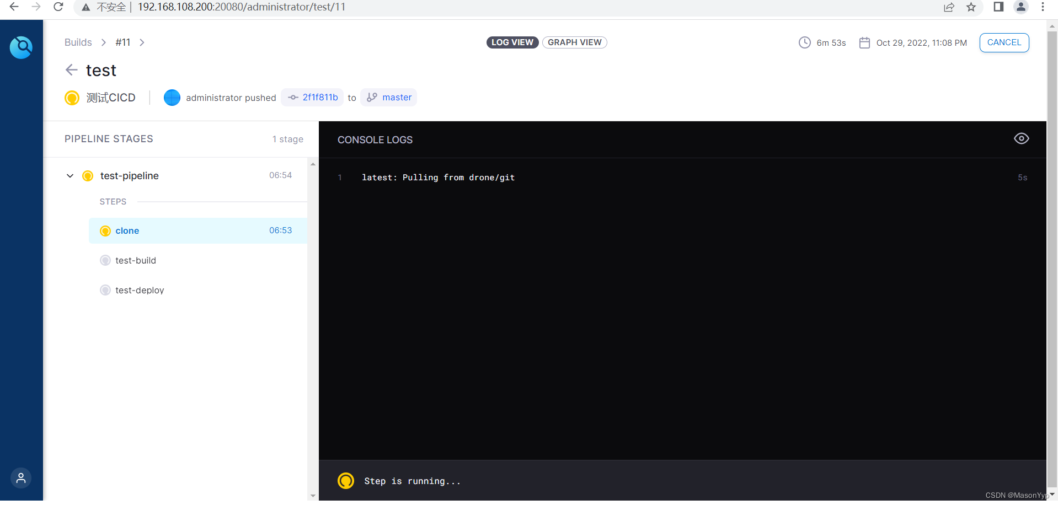This screenshot has height=505, width=1058.
Task: Switch to GRAPH VIEW
Action: 574,42
